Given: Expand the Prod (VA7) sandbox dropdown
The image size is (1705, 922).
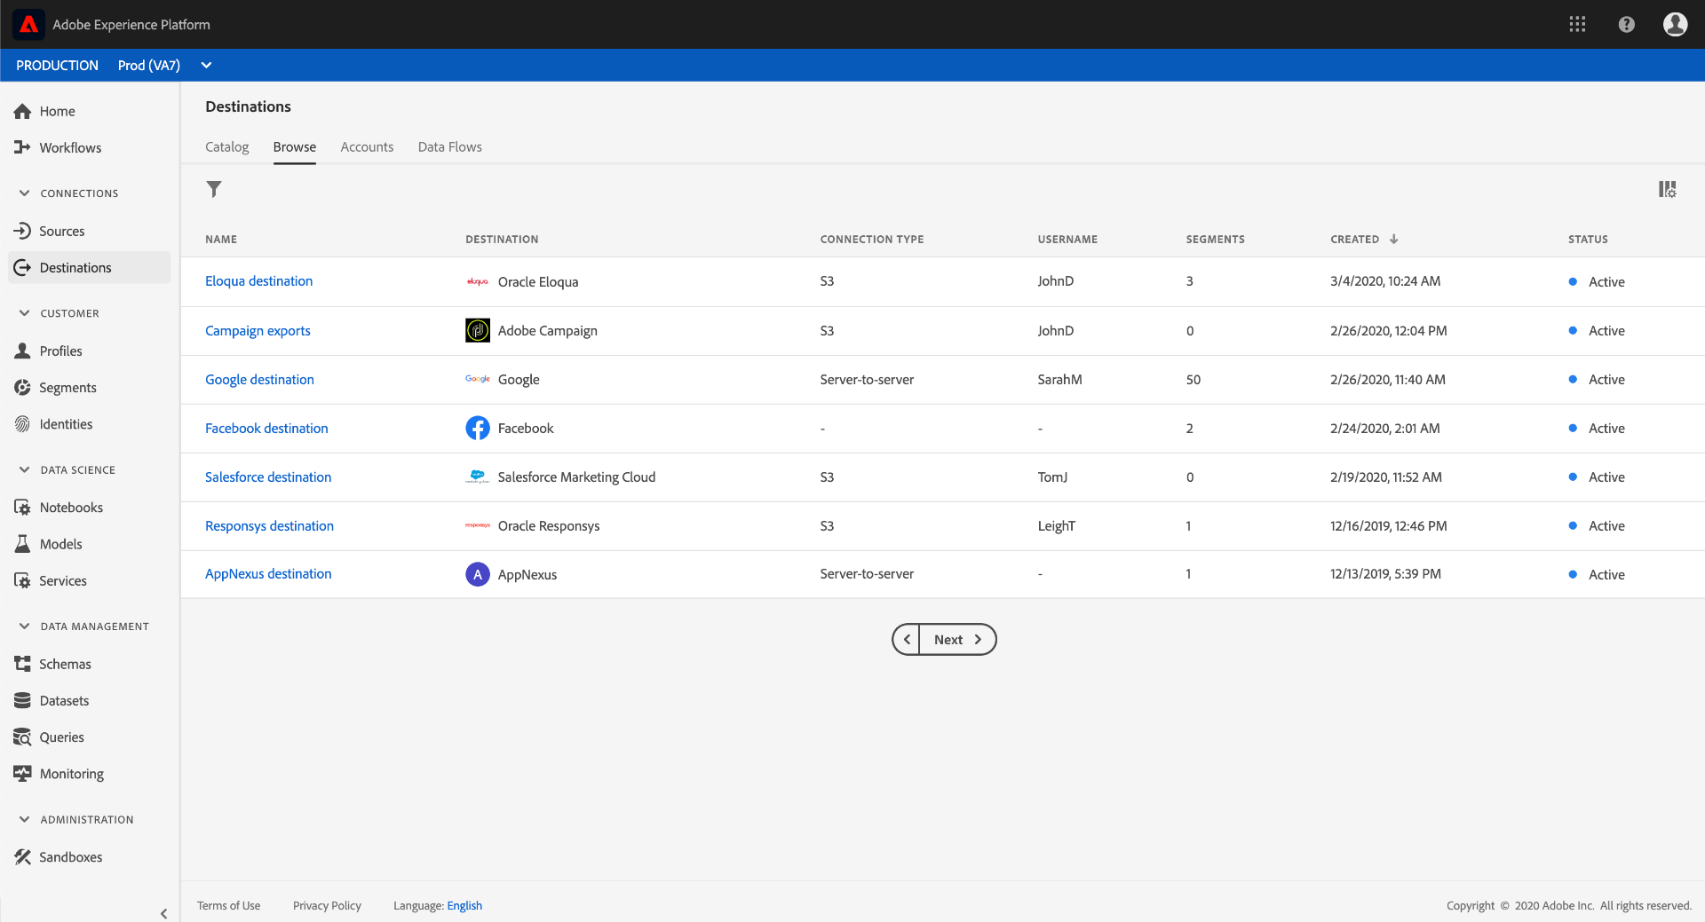Looking at the screenshot, I should (206, 65).
